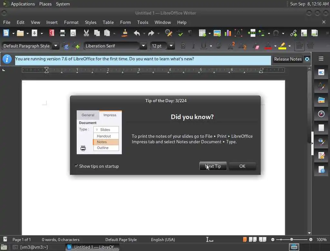The width and height of the screenshot is (330, 251).
Task: Toggle Superscript formatting
Action: [x=231, y=46]
